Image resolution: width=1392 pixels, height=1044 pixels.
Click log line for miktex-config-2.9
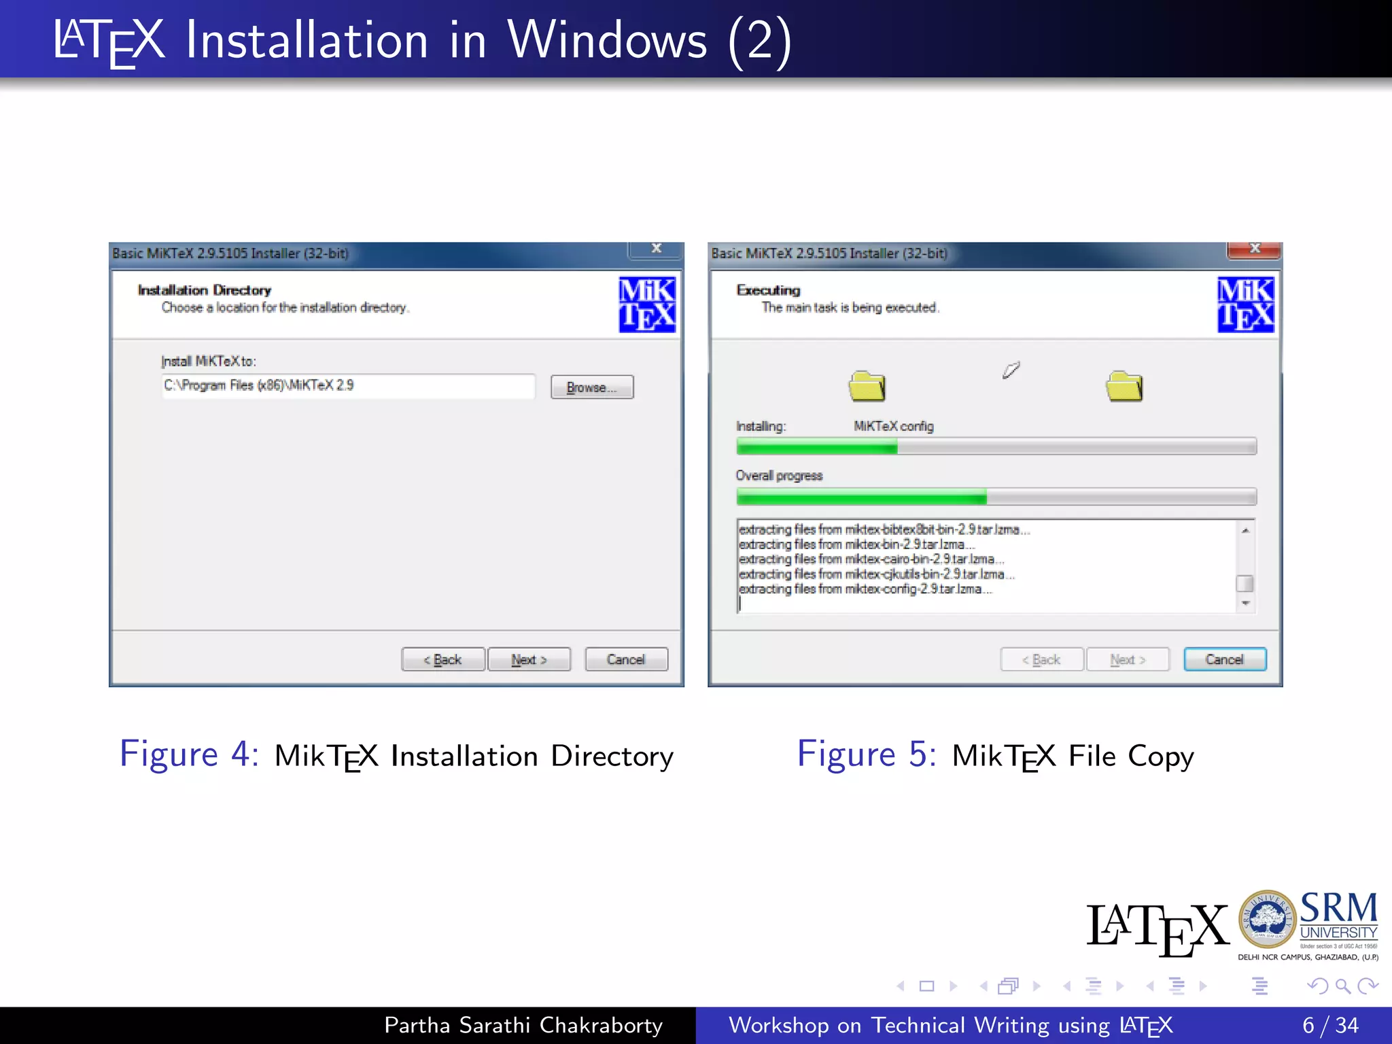[865, 589]
